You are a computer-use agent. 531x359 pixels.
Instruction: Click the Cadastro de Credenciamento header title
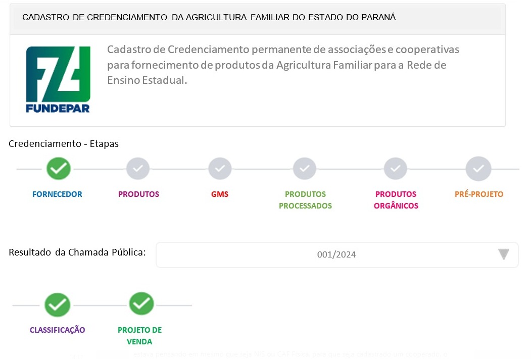point(209,17)
